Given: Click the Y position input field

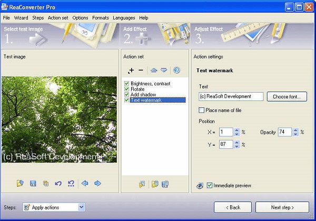Looking at the screenshot, I should 226,144.
